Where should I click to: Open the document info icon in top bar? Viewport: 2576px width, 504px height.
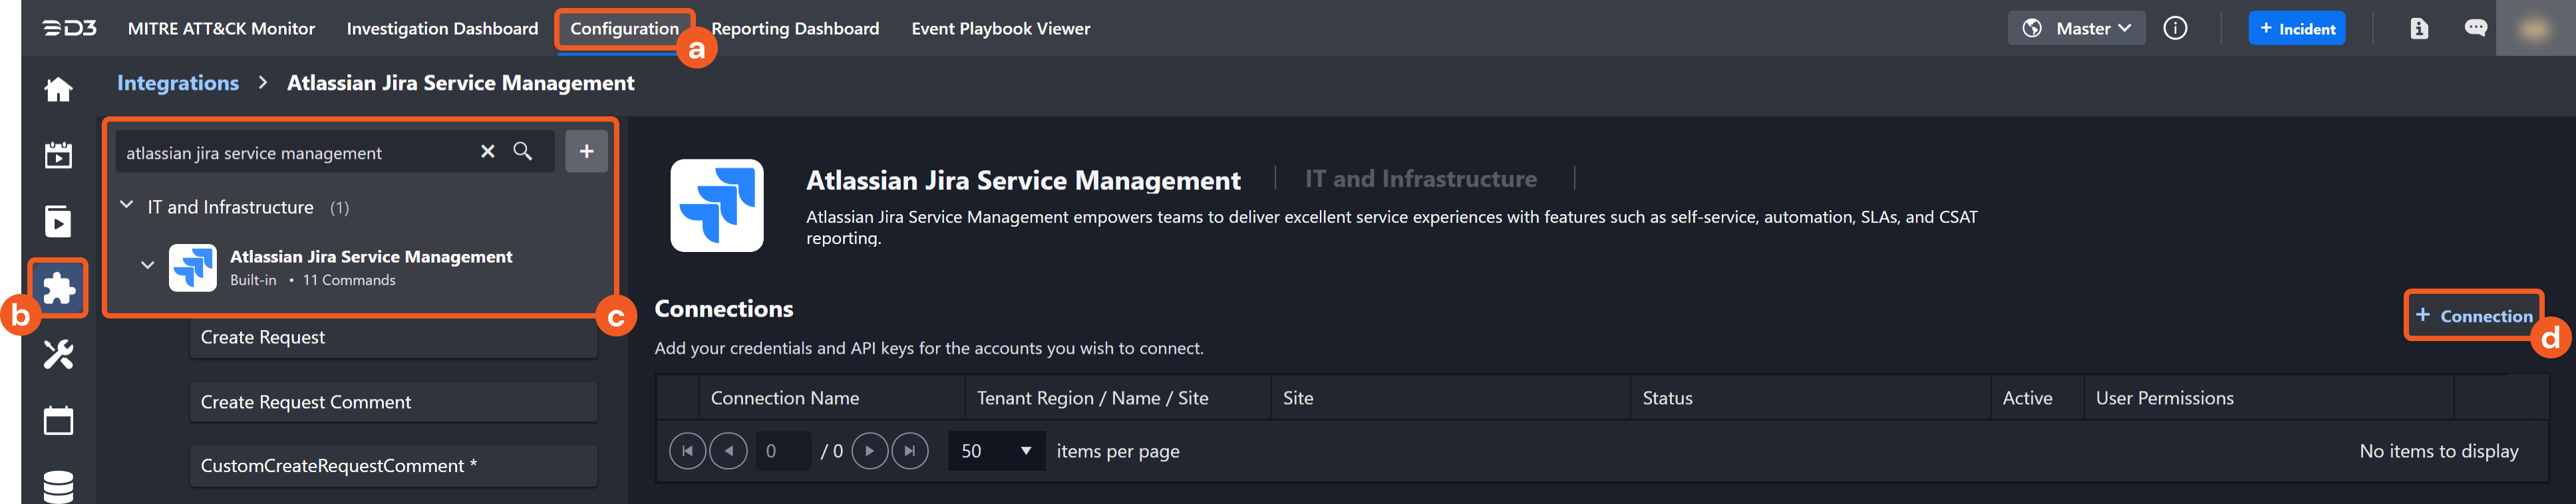(2418, 28)
